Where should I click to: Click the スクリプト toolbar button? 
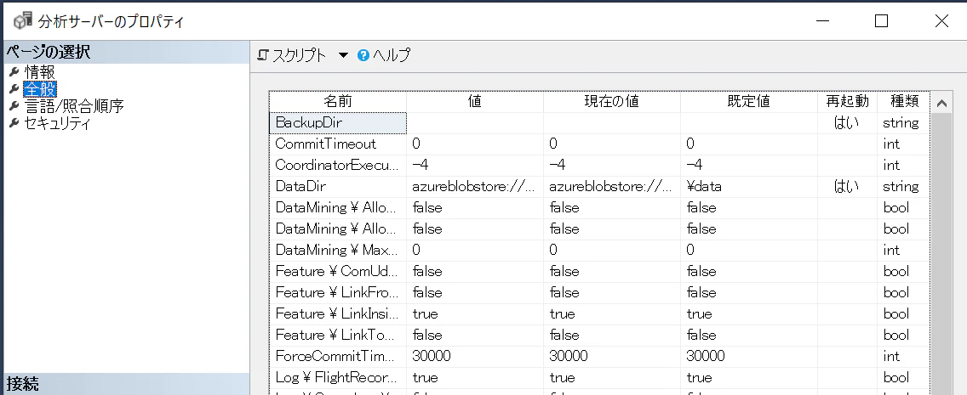[x=292, y=55]
